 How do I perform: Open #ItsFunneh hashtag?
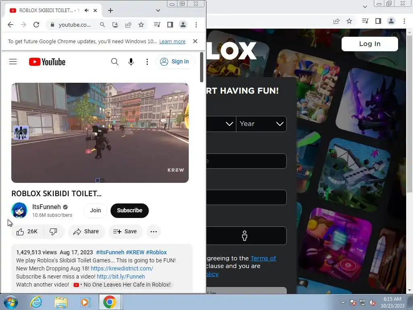[110, 252]
